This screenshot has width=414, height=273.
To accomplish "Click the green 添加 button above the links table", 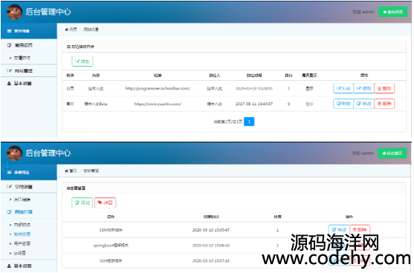I will tap(83, 62).
